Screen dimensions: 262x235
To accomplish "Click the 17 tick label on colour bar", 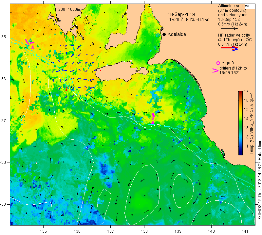I will tap(246, 91).
